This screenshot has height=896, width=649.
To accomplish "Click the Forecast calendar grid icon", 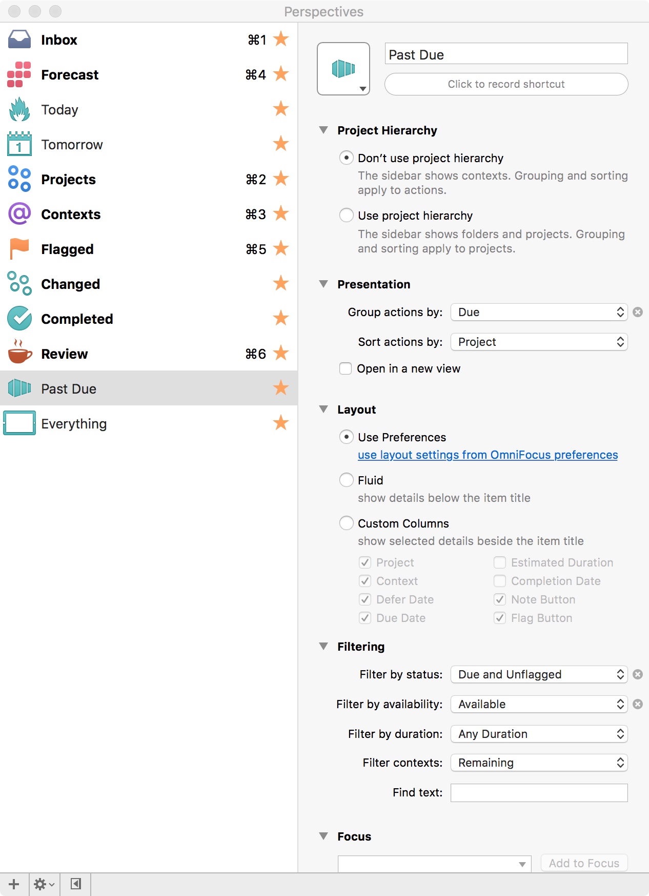I will (19, 74).
